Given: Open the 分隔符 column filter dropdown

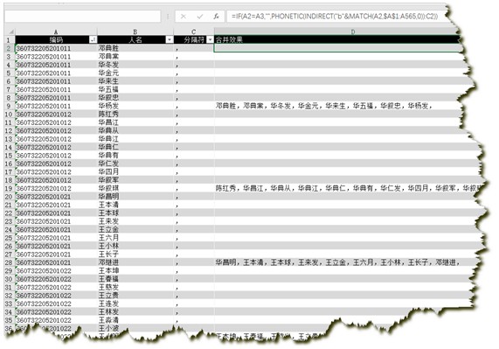Looking at the screenshot, I should [210, 39].
